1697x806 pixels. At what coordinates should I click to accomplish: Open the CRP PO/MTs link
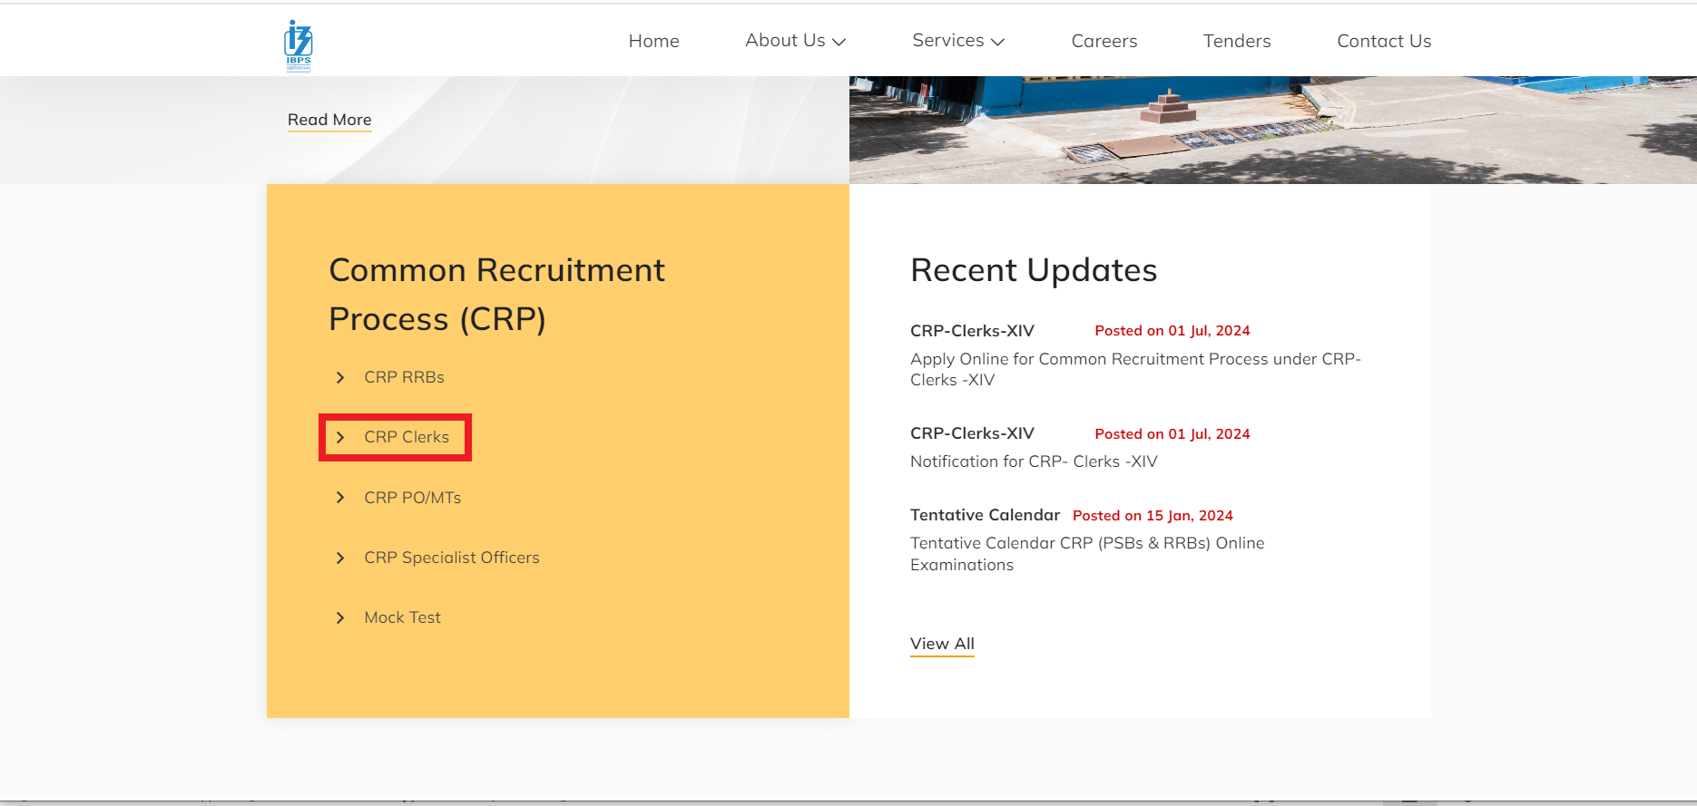point(412,498)
